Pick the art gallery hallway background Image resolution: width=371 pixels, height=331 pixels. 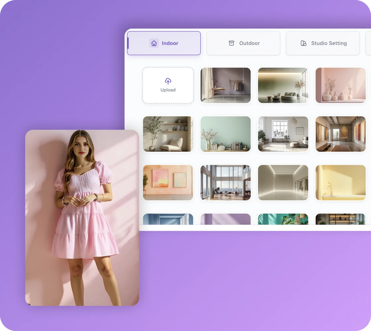341,134
